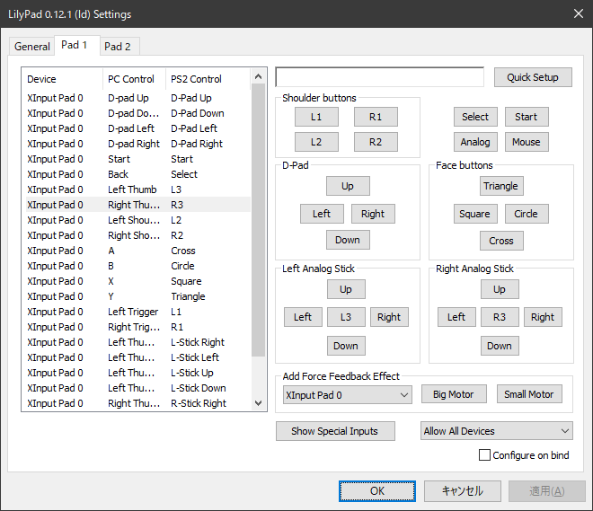Select the R-Stick Right binding row
The width and height of the screenshot is (593, 511).
pyautogui.click(x=138, y=403)
